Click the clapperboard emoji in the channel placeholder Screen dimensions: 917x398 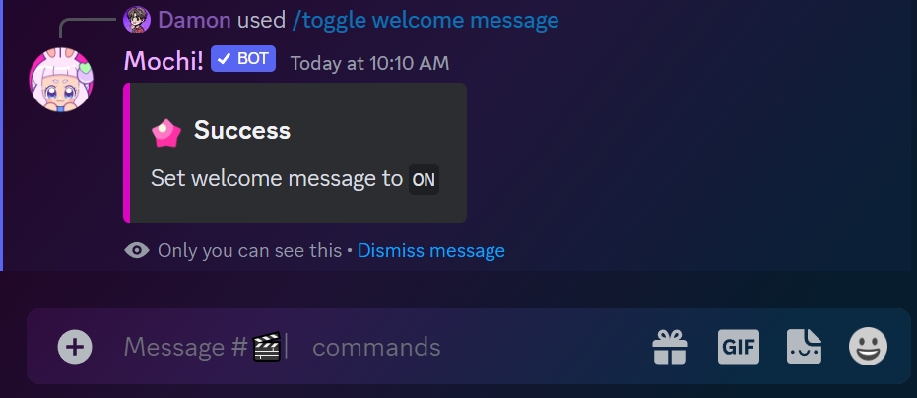tap(267, 346)
